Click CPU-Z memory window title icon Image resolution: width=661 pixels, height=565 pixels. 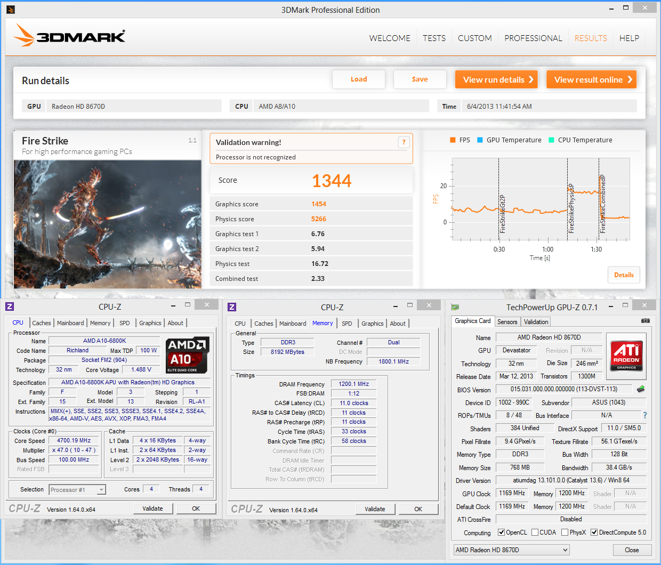(x=232, y=307)
